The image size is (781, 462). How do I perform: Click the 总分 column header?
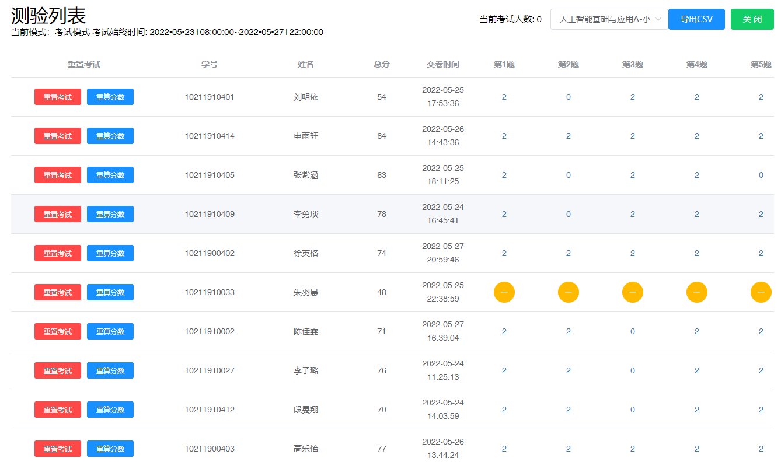(381, 64)
